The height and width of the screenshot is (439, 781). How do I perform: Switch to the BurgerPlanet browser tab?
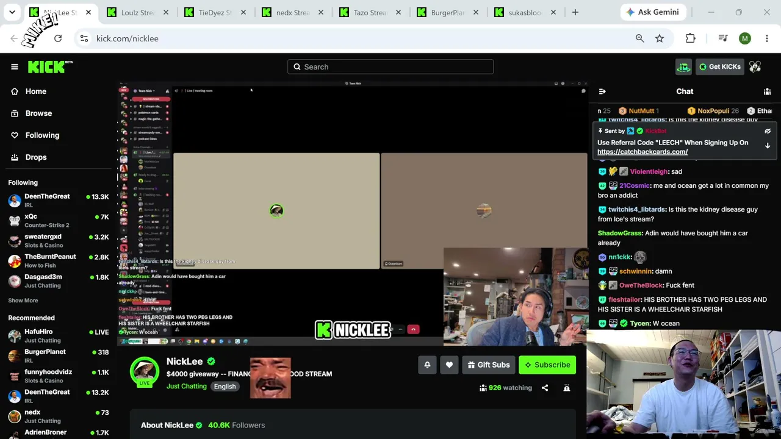click(x=448, y=13)
